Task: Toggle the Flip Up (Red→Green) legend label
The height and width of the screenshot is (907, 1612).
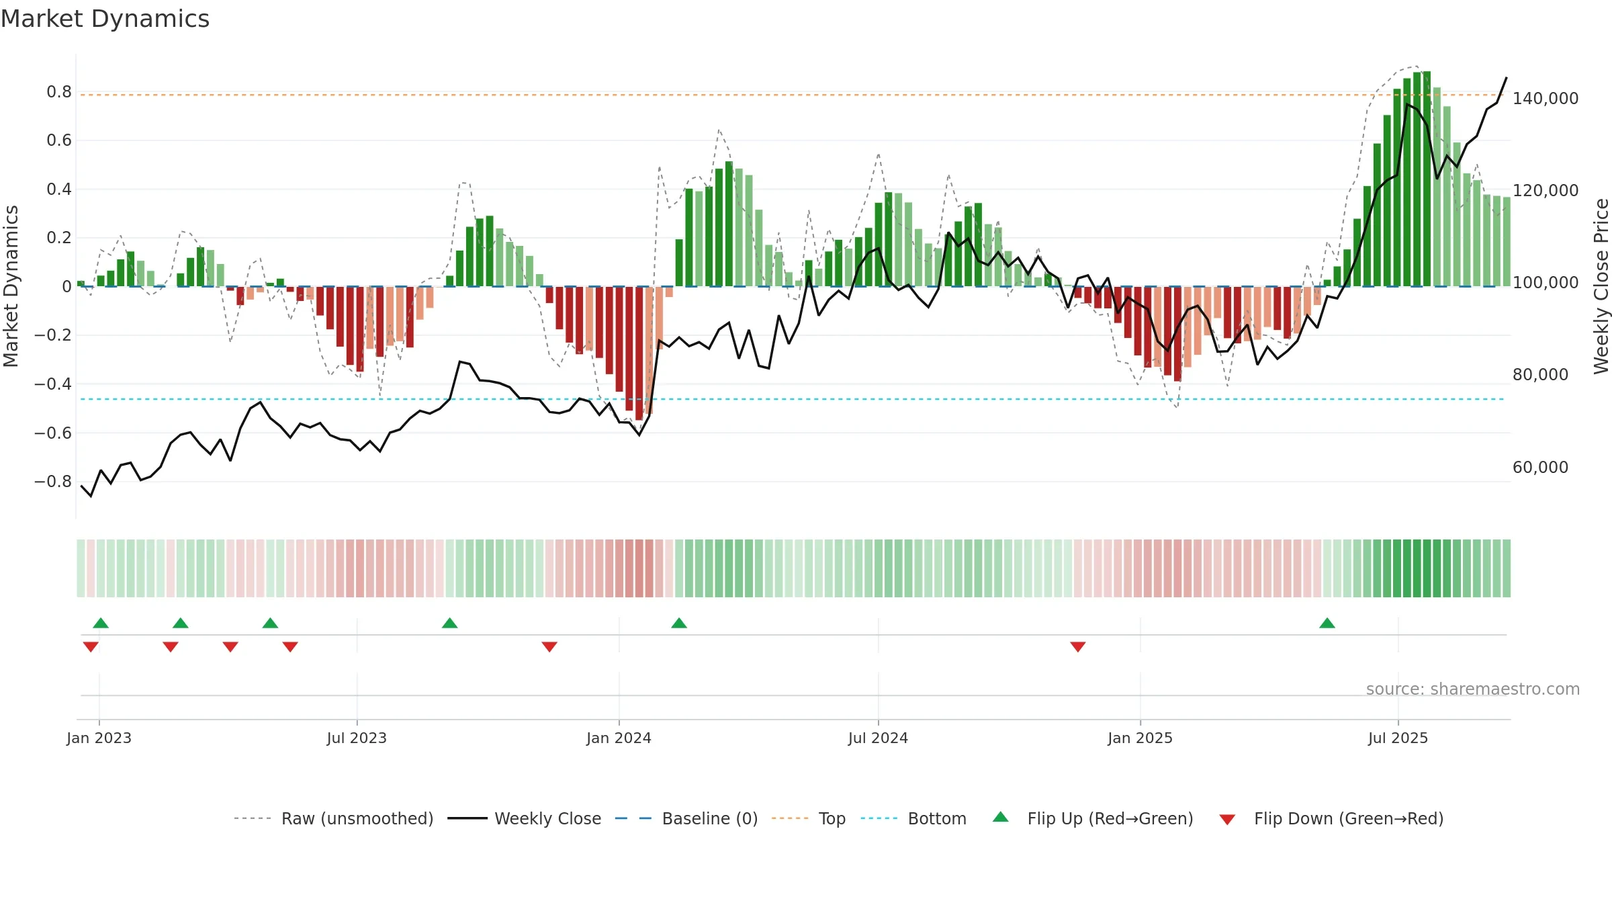Action: [x=1110, y=818]
